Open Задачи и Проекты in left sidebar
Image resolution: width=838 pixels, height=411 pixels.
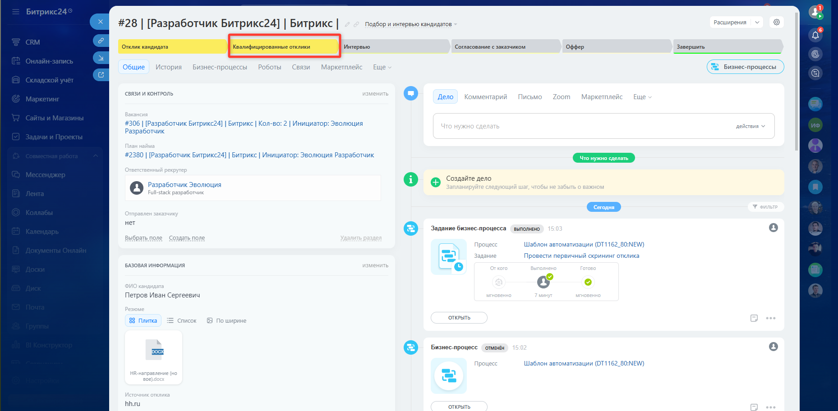click(x=54, y=137)
